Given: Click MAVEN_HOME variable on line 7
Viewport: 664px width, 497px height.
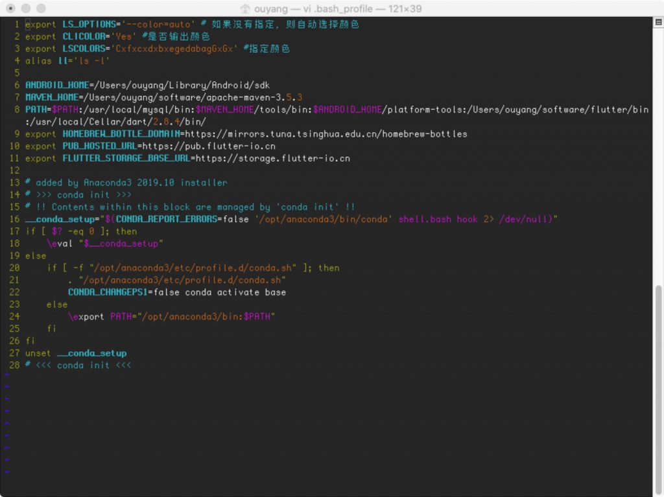Looking at the screenshot, I should [x=52, y=97].
